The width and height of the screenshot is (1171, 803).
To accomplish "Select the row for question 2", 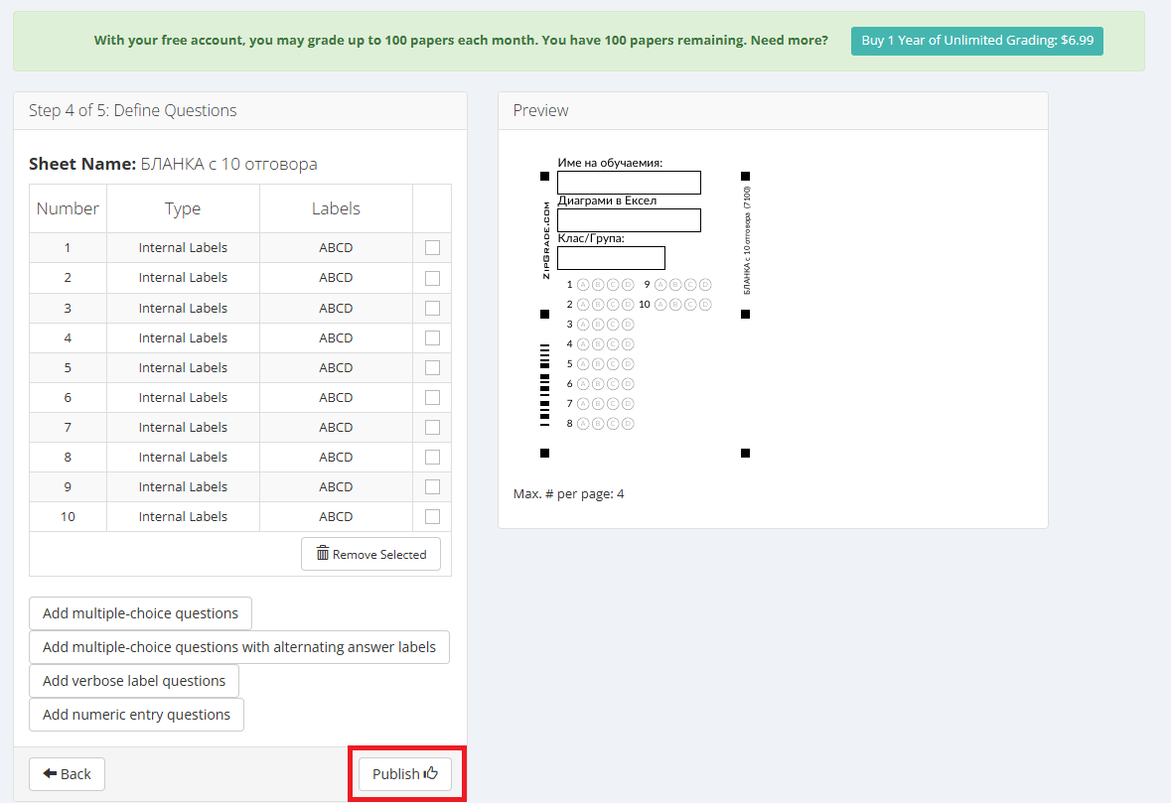I will 183,278.
